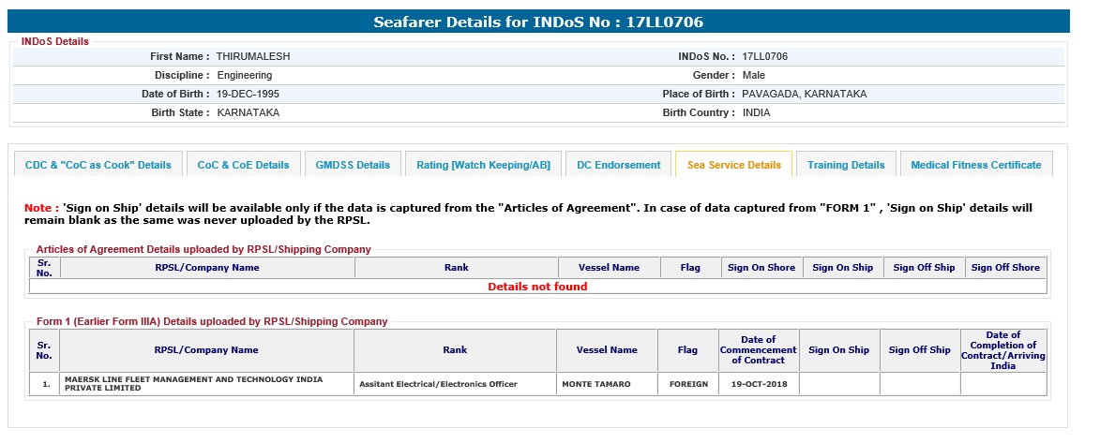Click the red 'Details not found' message
1100x443 pixels.
pos(537,287)
